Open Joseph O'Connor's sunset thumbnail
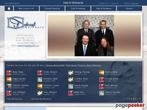147x110 pixels. 40,86
